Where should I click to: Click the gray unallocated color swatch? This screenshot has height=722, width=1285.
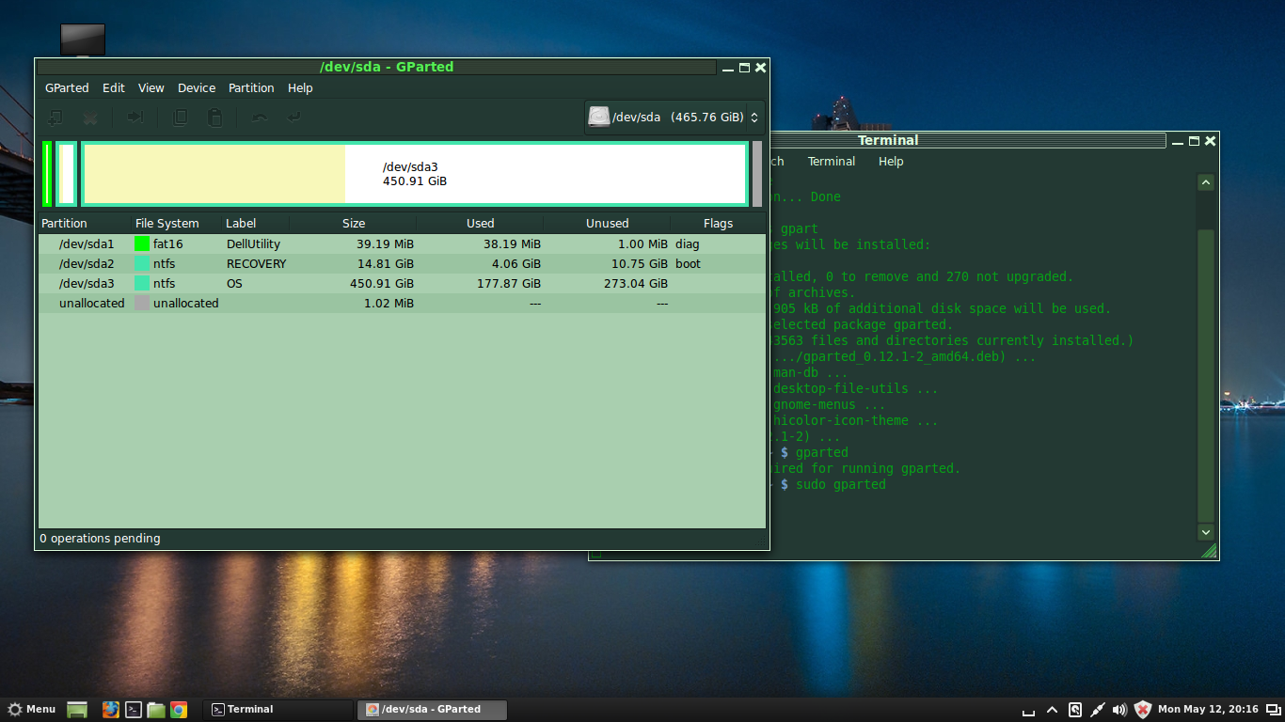point(142,303)
